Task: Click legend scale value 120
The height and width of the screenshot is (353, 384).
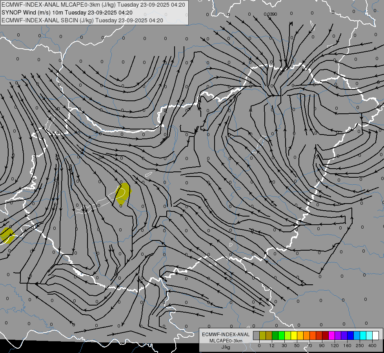Action: pos(335,346)
